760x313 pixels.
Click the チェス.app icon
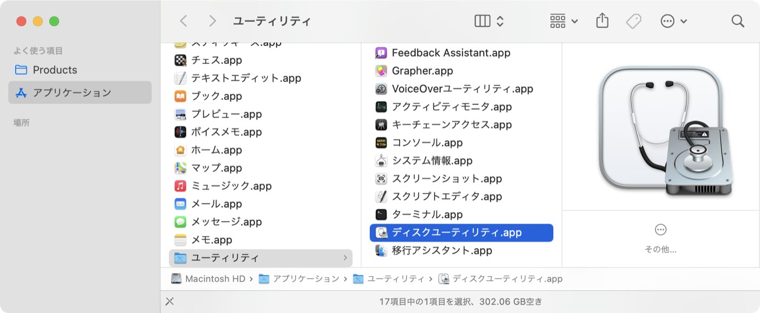click(x=180, y=60)
